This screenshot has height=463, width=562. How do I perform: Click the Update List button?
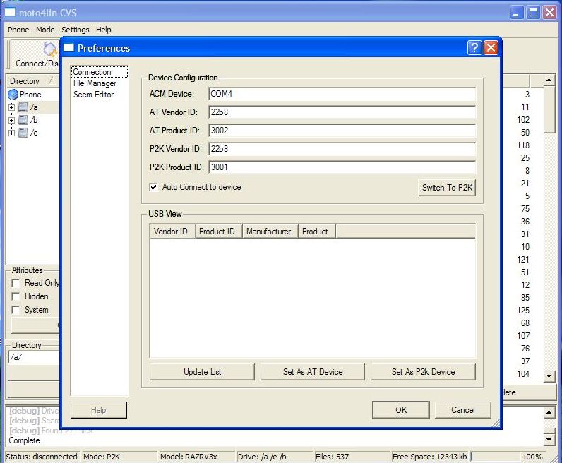pyautogui.click(x=202, y=372)
